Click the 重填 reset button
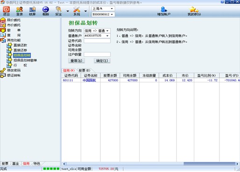 point(77,61)
